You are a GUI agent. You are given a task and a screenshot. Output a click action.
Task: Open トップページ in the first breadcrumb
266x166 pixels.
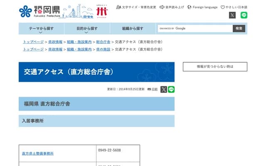(x=33, y=42)
